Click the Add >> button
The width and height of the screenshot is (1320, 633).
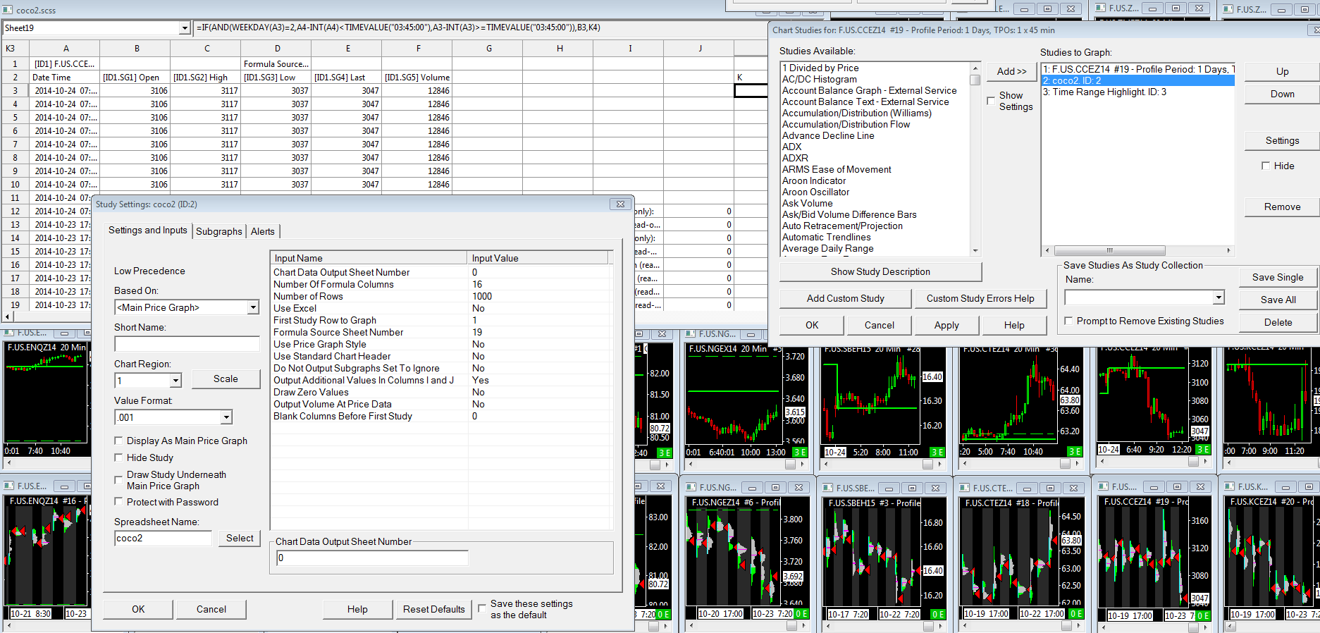tap(1011, 71)
